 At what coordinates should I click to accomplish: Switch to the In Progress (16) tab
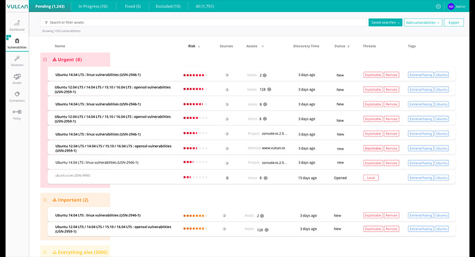click(x=93, y=6)
